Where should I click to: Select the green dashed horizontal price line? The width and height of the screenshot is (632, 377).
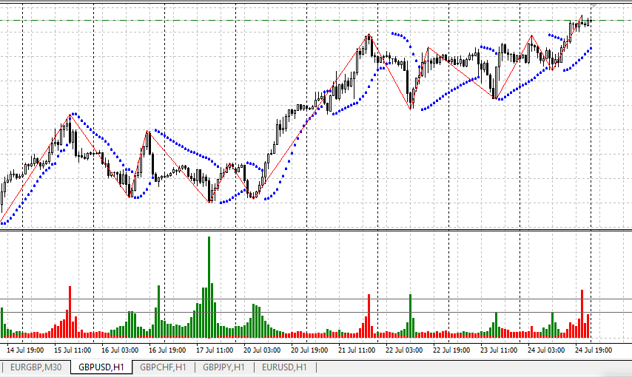tap(316, 20)
